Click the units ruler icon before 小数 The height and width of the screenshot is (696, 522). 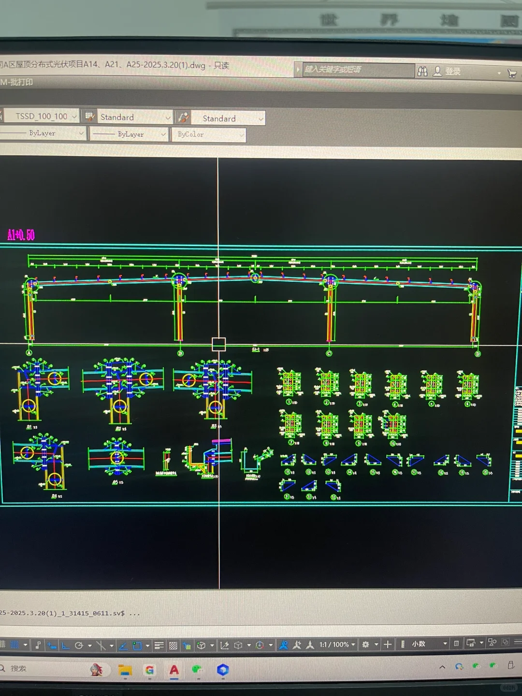click(x=403, y=644)
